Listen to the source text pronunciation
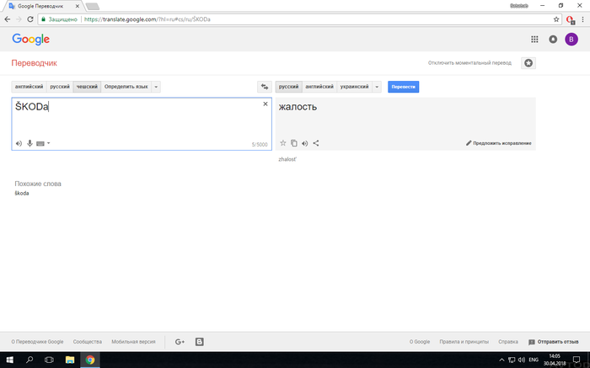 19,144
